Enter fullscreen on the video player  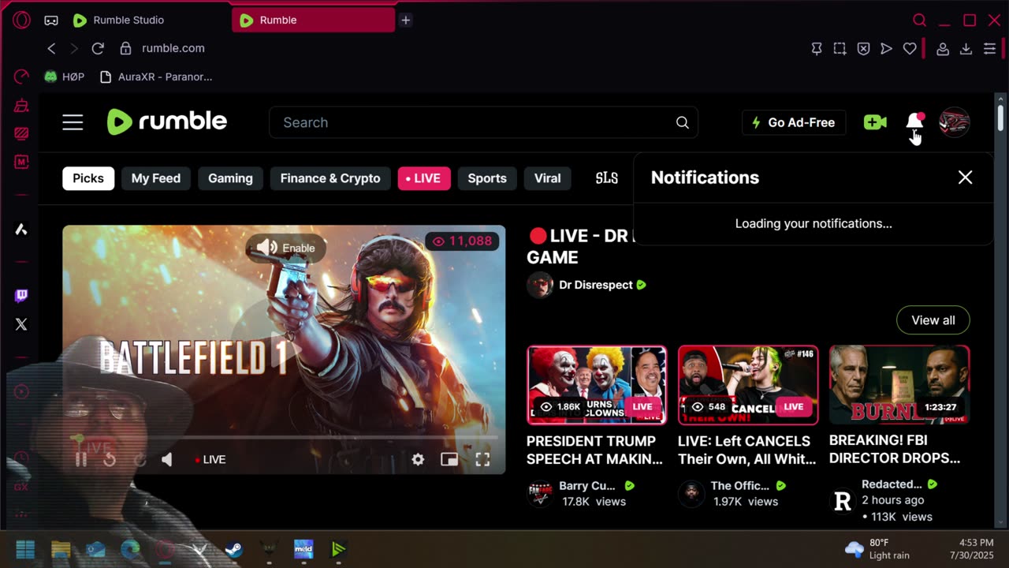point(482,459)
